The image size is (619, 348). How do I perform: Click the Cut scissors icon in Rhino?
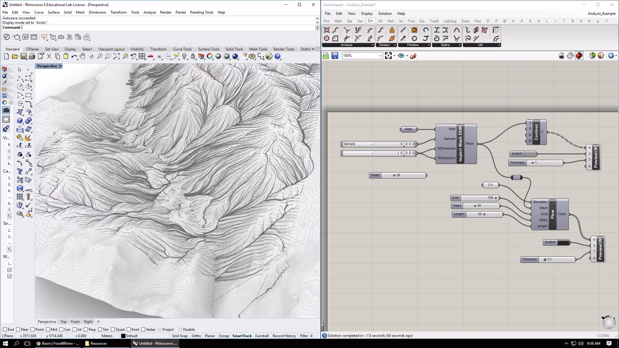point(49,56)
